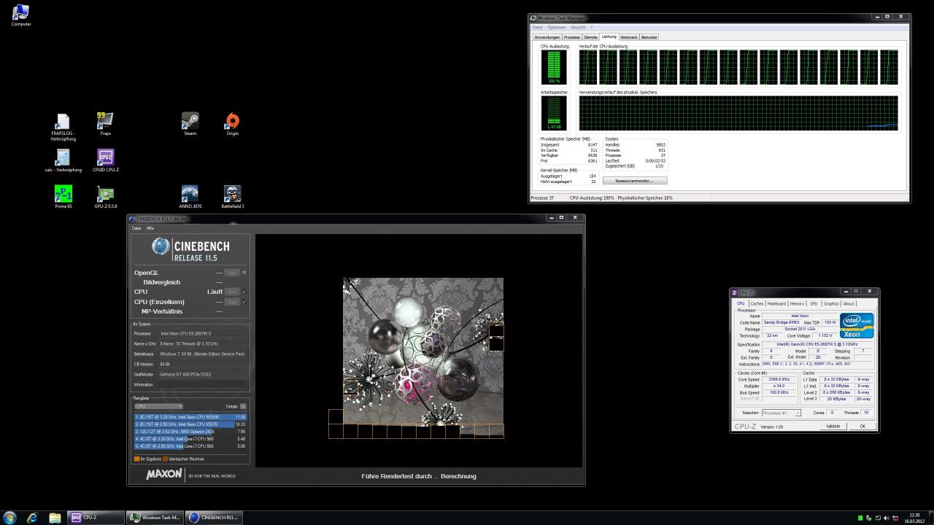
Task: Click the orange Ihr Ergebnis legend swatch
Action: 136,459
